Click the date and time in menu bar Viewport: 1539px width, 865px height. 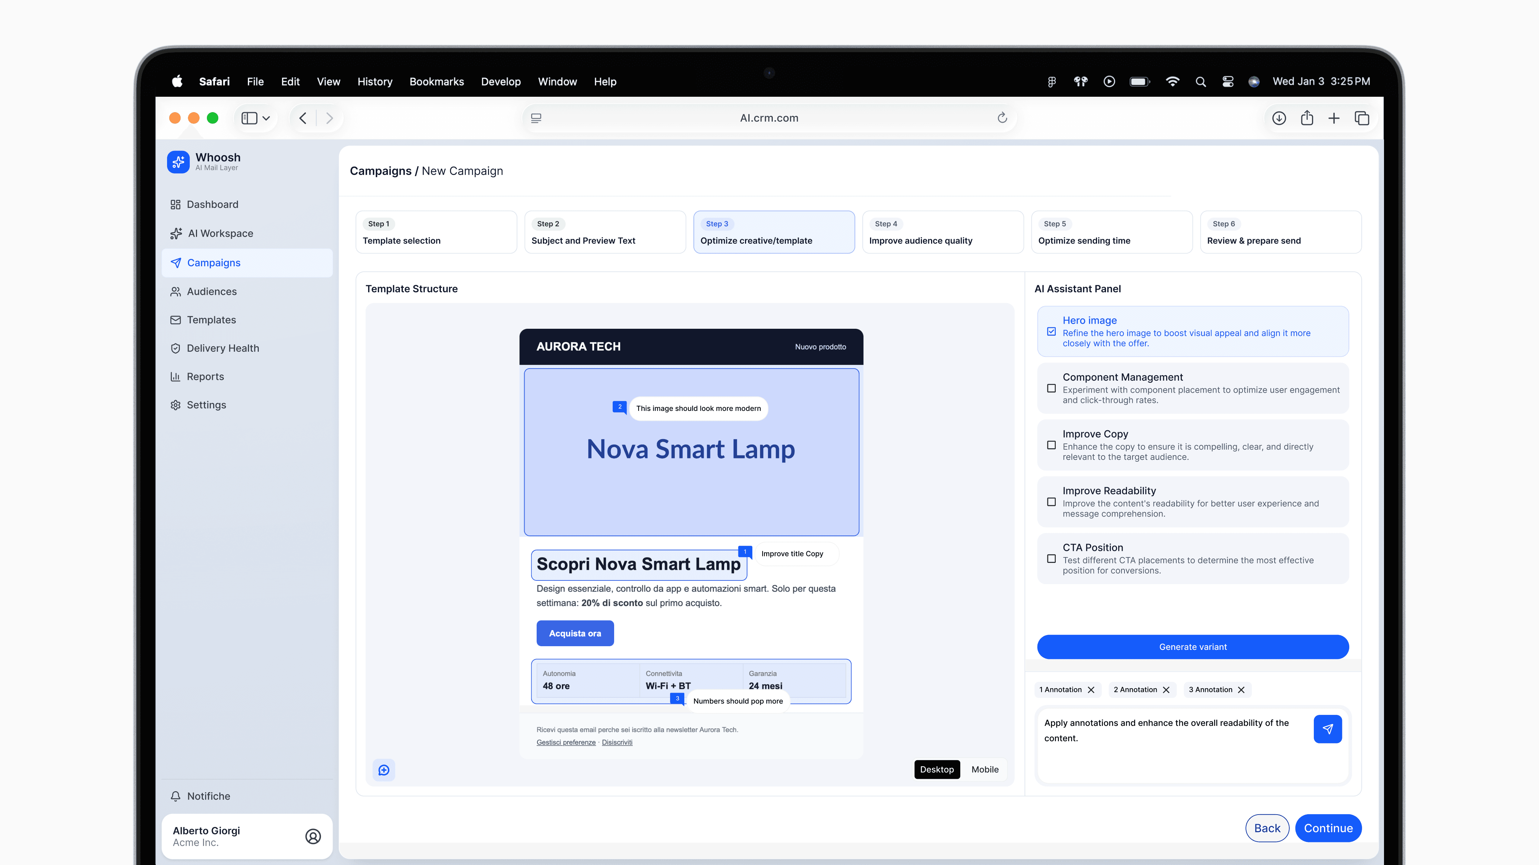pyautogui.click(x=1321, y=82)
